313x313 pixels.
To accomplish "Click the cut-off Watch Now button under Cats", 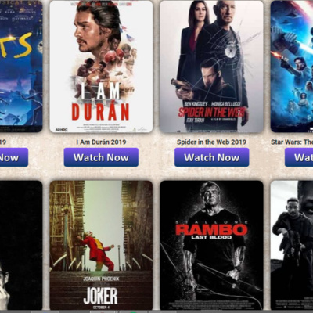I will click(14, 157).
